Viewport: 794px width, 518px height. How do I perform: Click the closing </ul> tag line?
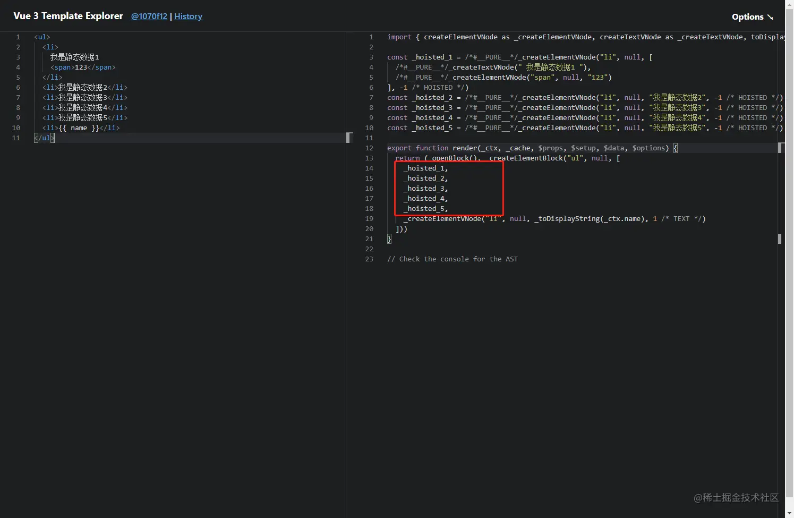tap(44, 138)
